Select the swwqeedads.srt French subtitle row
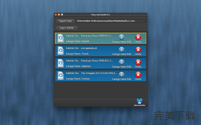 tap(100, 51)
